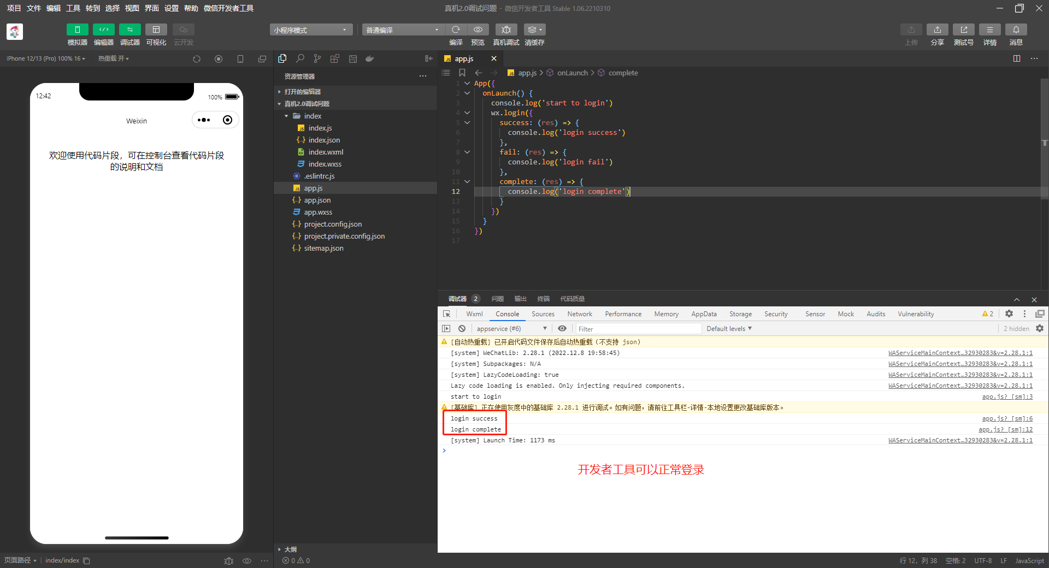Click the onLaunch breadcrumb
This screenshot has height=568, width=1049.
coord(573,73)
